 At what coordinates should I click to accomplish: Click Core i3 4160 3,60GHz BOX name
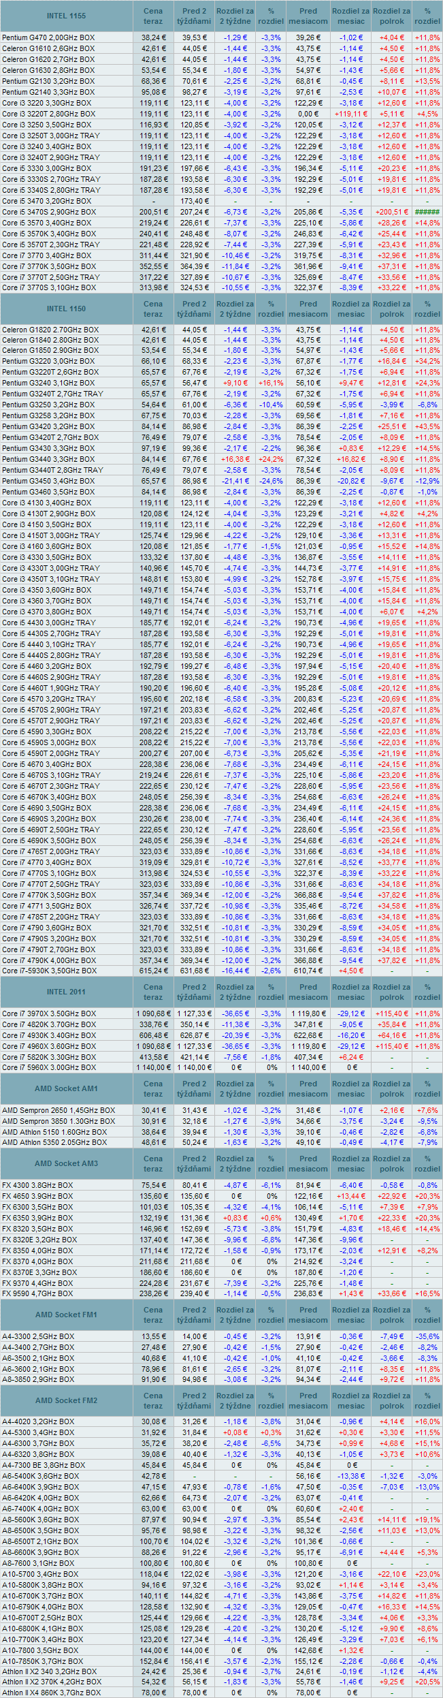[46, 546]
